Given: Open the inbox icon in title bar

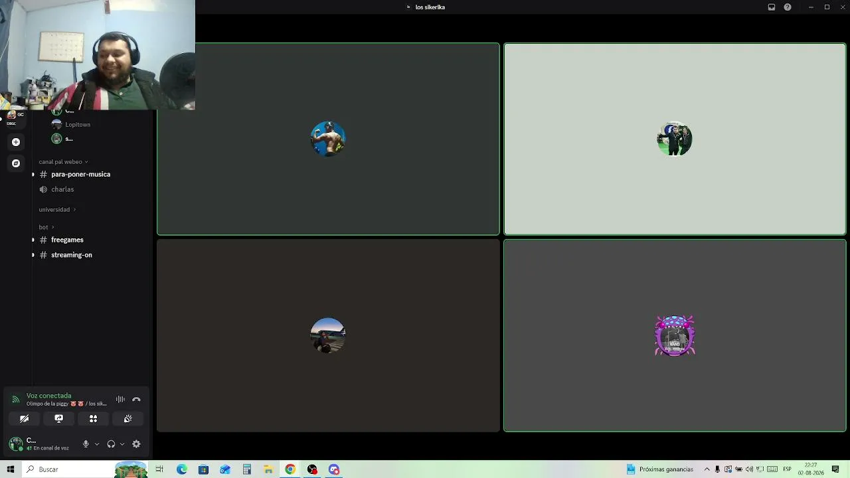Looking at the screenshot, I should (x=772, y=7).
